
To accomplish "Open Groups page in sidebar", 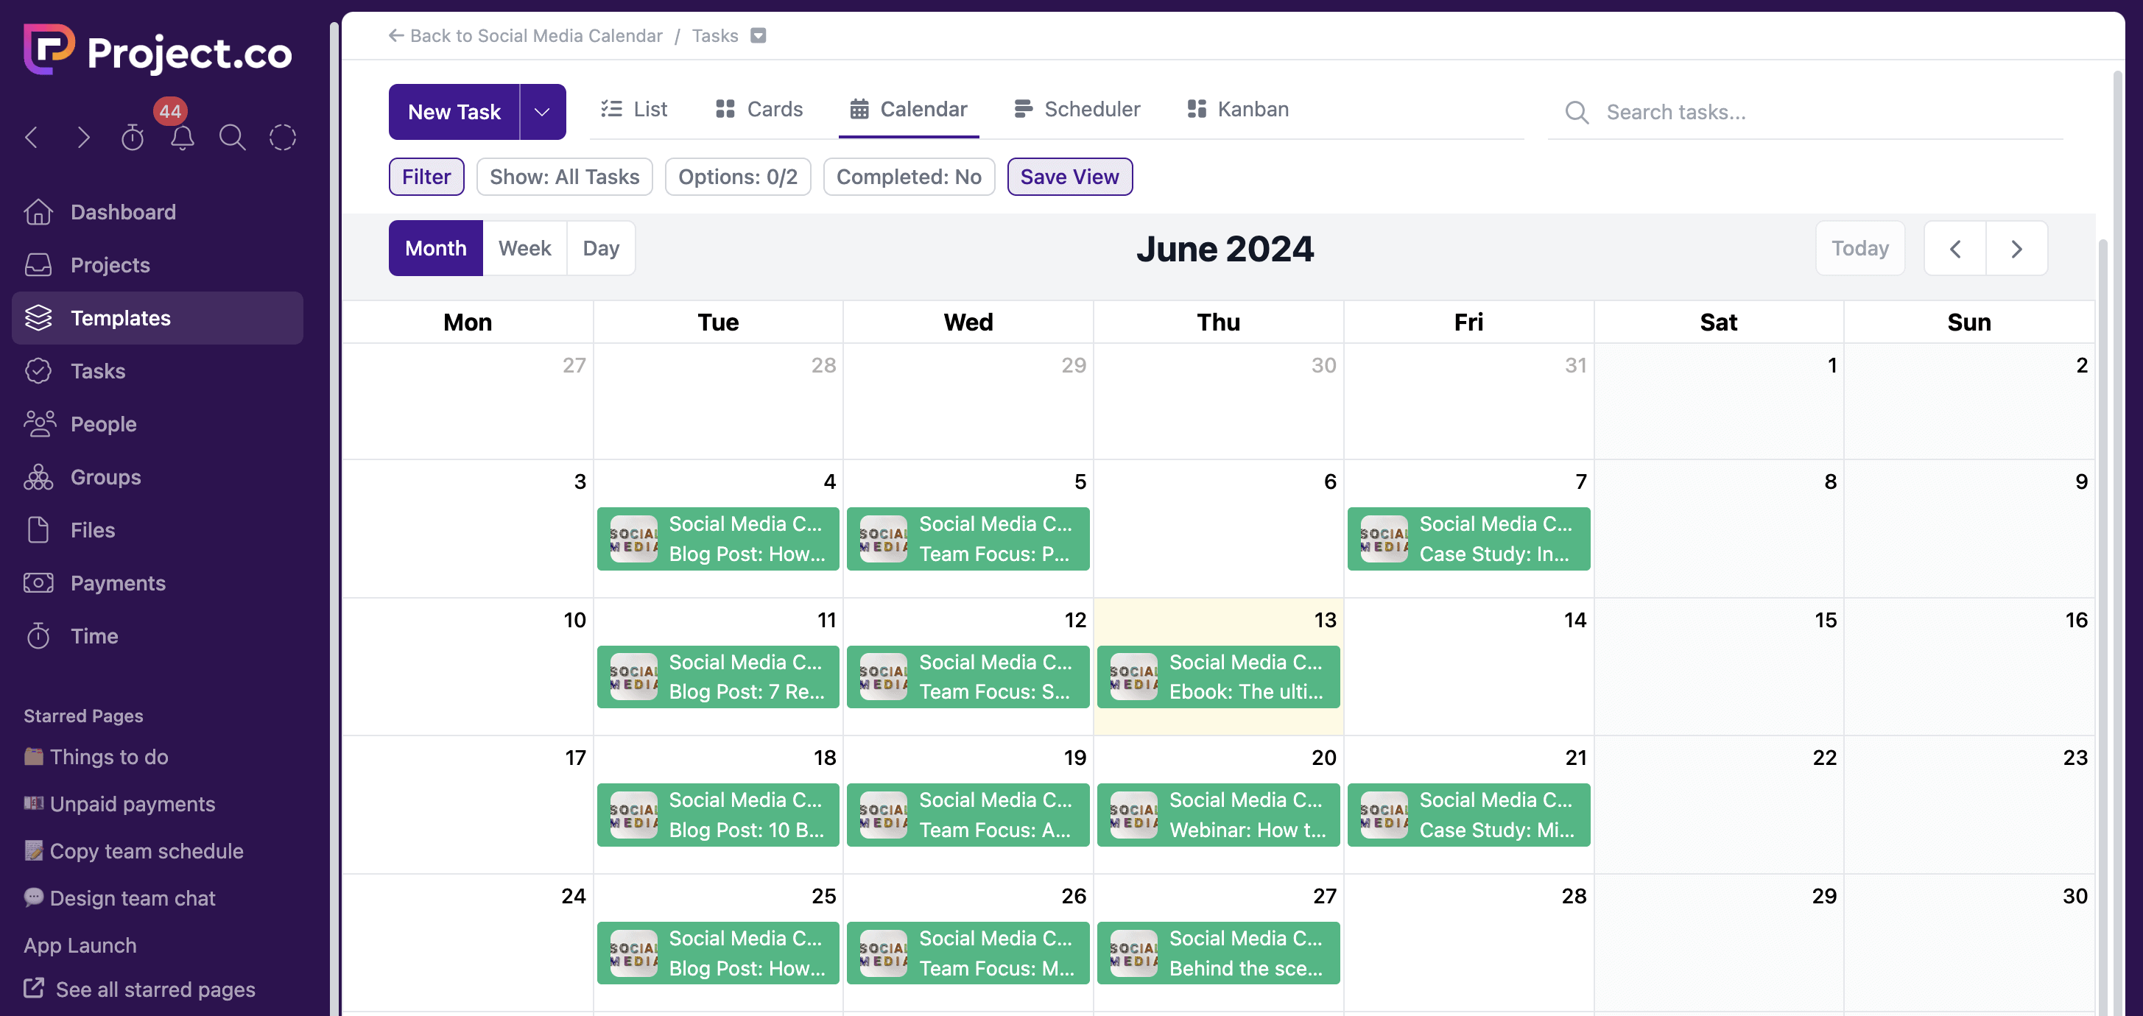I will (x=105, y=477).
